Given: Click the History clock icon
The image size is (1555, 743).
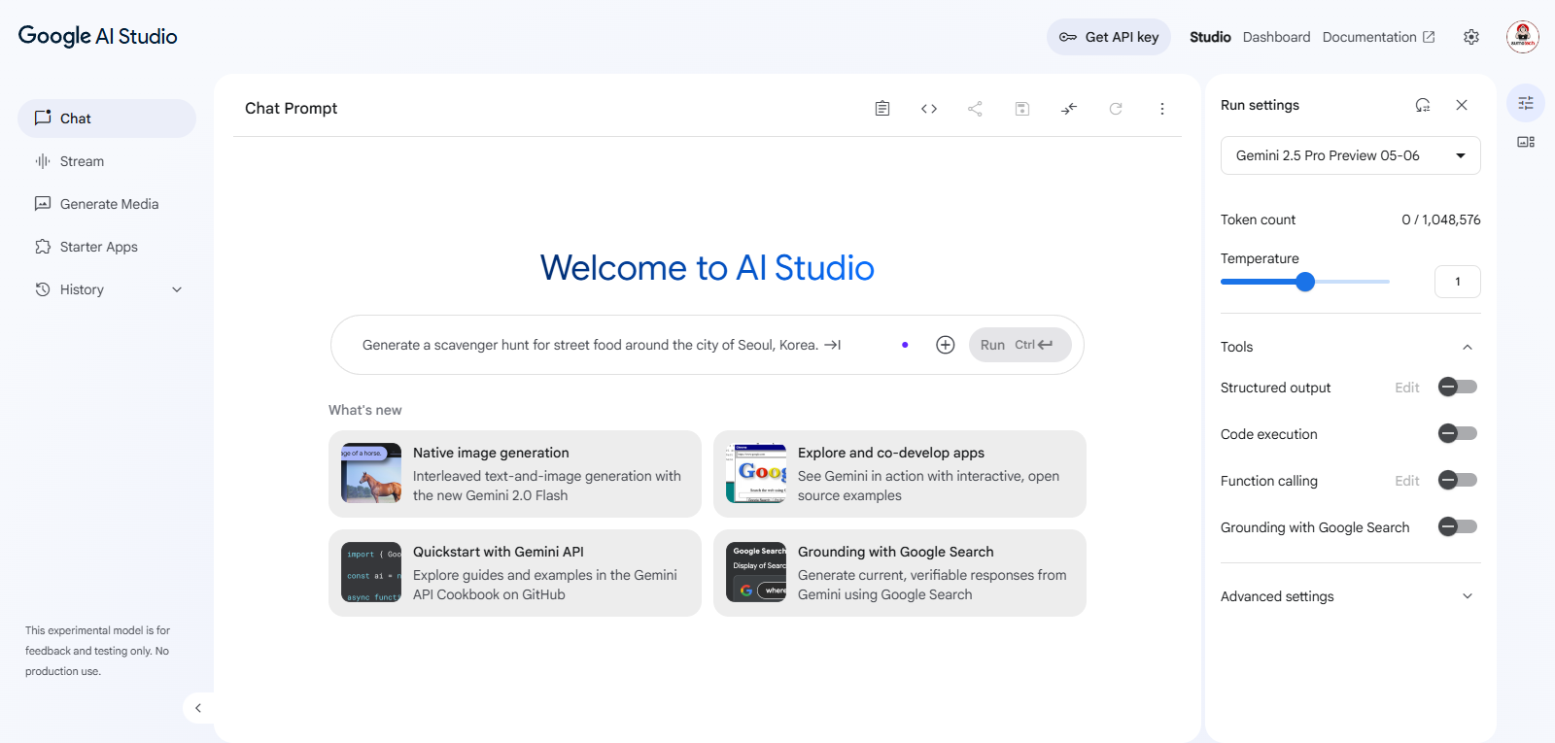Looking at the screenshot, I should (43, 289).
